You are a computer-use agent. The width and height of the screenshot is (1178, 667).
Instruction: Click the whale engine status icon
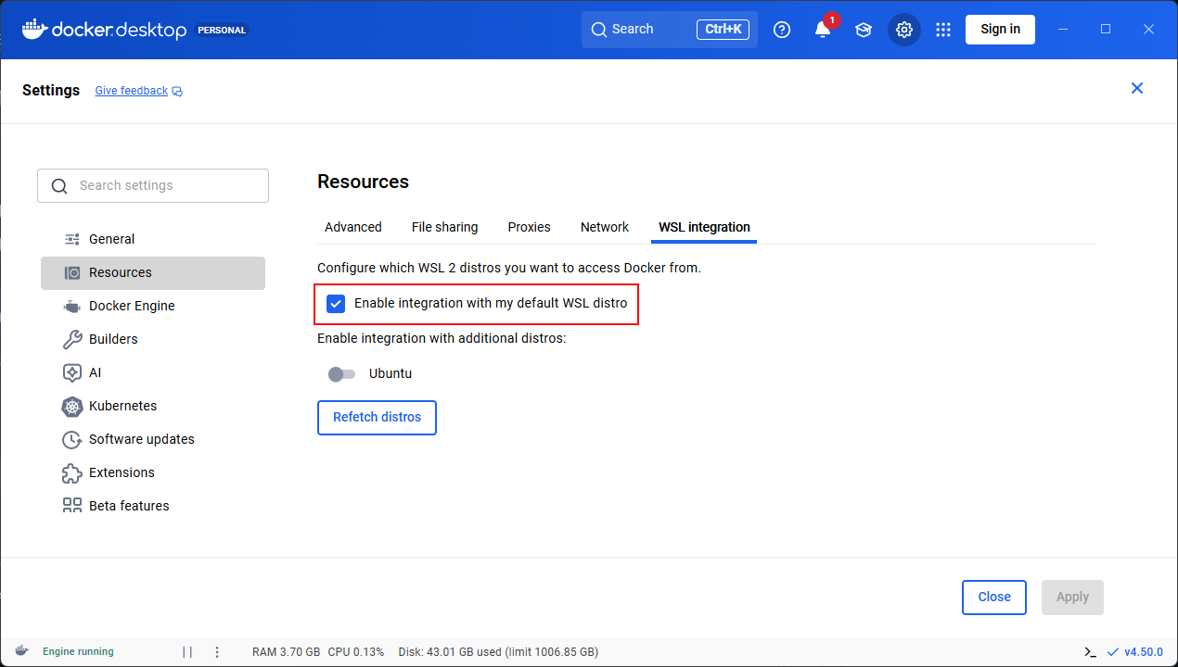(x=22, y=651)
